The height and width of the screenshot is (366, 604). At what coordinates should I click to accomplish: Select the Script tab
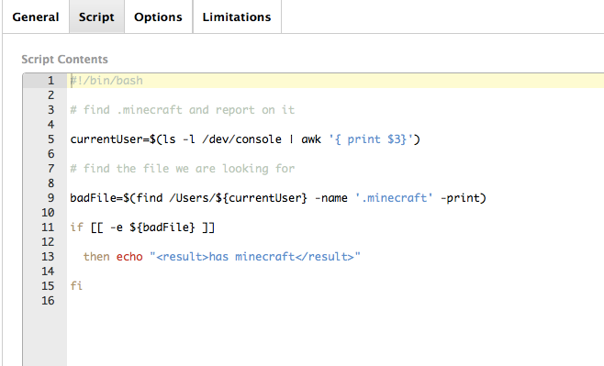[x=96, y=17]
